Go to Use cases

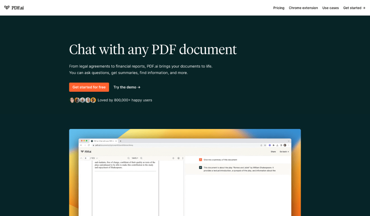[330, 8]
